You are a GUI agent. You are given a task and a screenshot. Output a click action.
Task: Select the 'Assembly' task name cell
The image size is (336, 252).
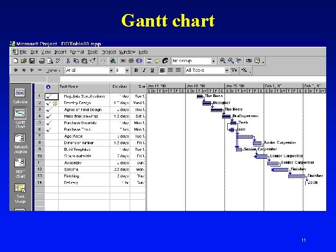pos(84,163)
